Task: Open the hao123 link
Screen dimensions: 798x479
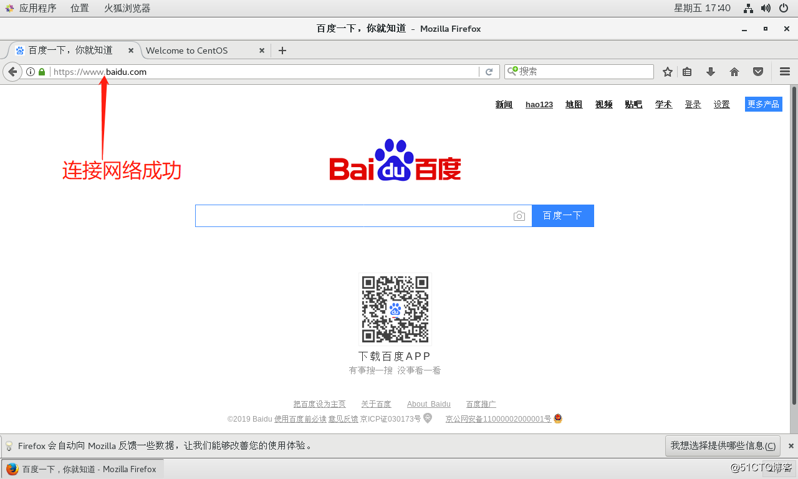Action: tap(539, 104)
